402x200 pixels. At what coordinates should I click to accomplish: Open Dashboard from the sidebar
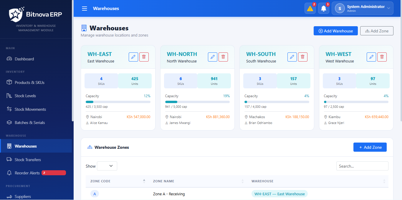[x=36, y=59]
